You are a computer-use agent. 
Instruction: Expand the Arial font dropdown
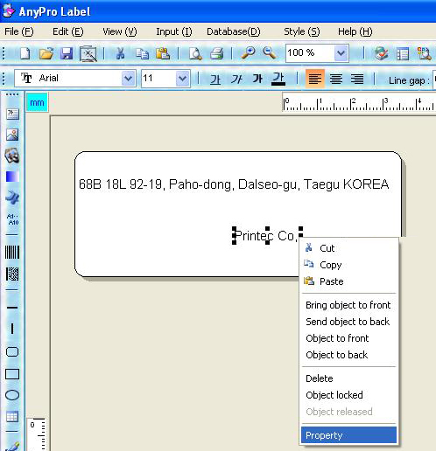128,79
